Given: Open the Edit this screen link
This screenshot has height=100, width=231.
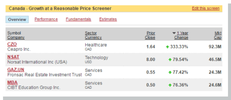Looking at the screenshot, I should [206, 8].
